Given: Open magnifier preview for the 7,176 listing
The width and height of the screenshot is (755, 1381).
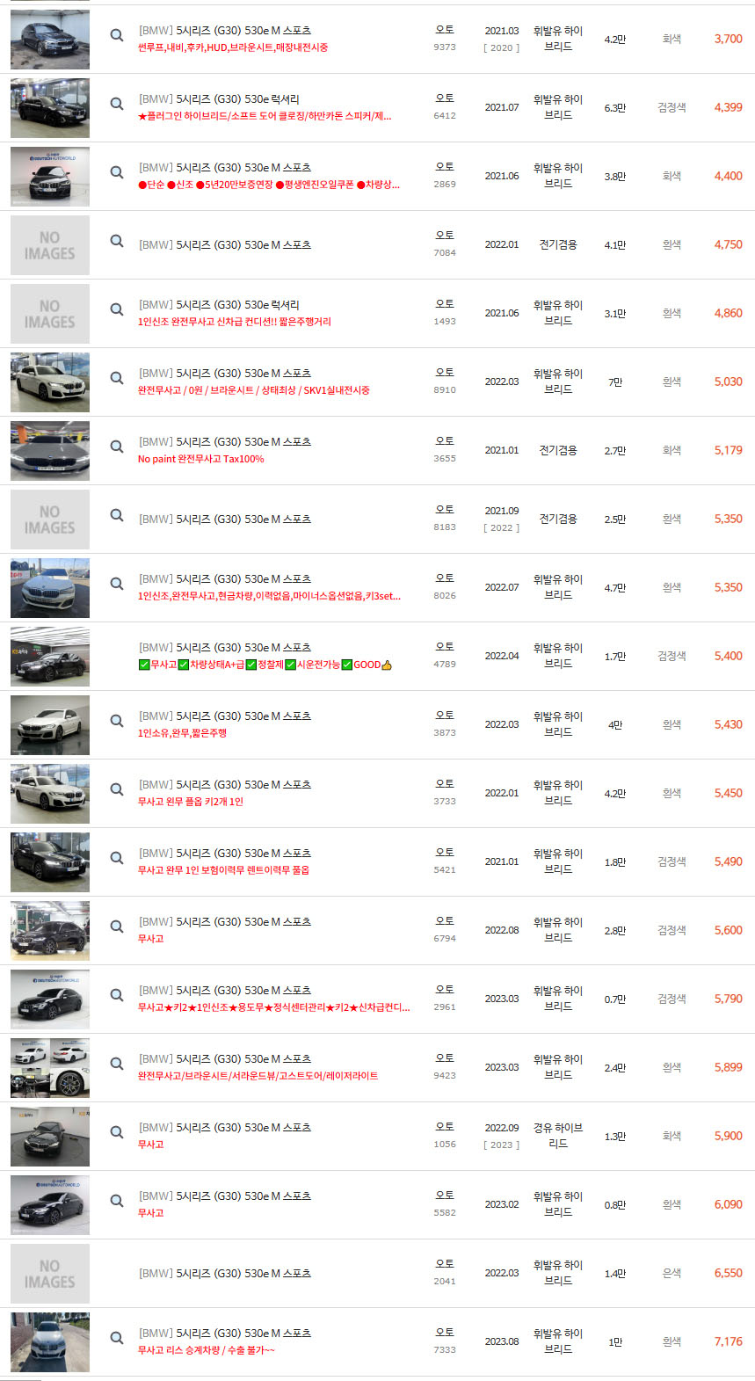Looking at the screenshot, I should pos(116,1338).
